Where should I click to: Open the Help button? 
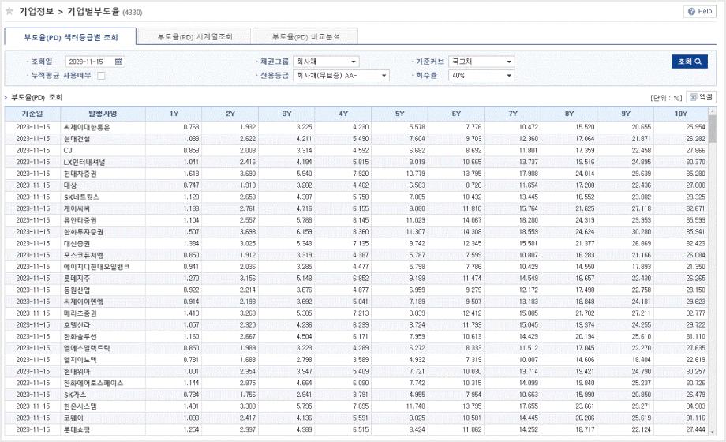tap(700, 11)
